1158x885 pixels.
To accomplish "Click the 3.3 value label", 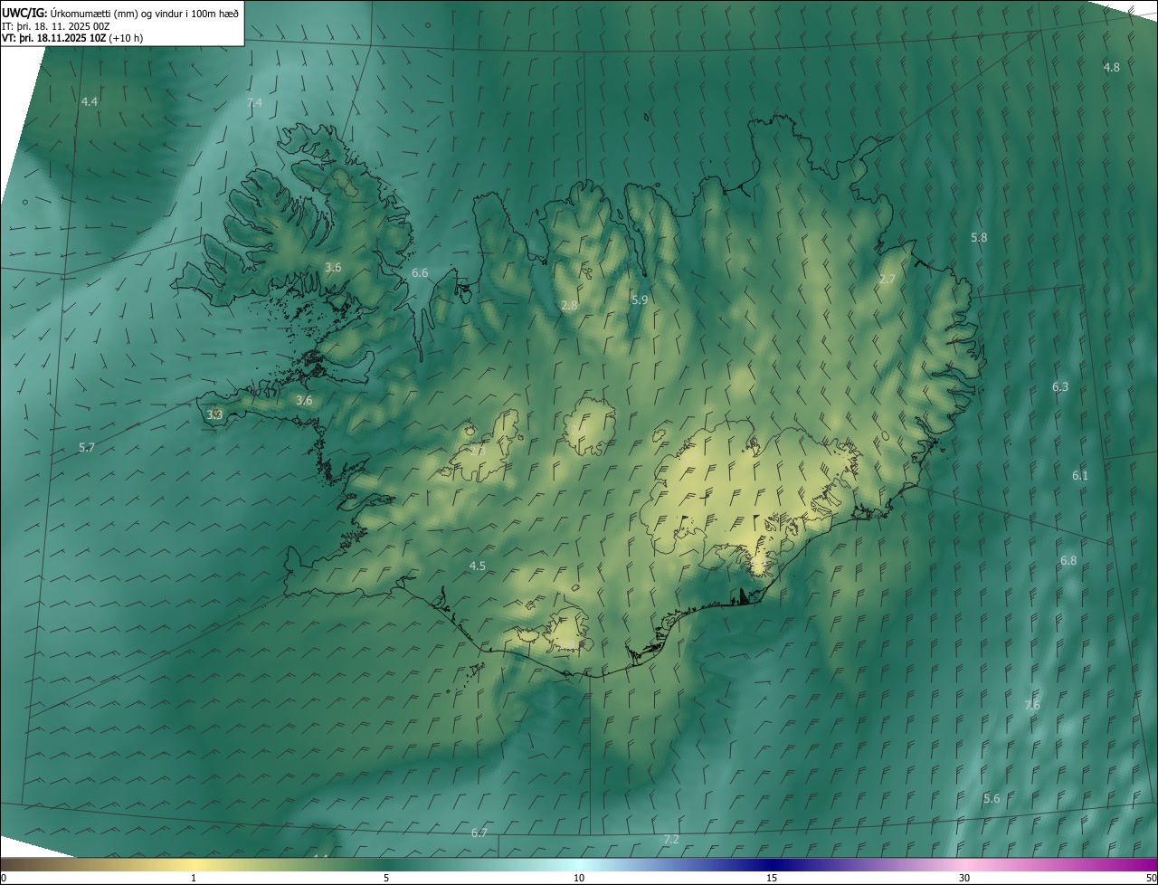I will point(214,414).
